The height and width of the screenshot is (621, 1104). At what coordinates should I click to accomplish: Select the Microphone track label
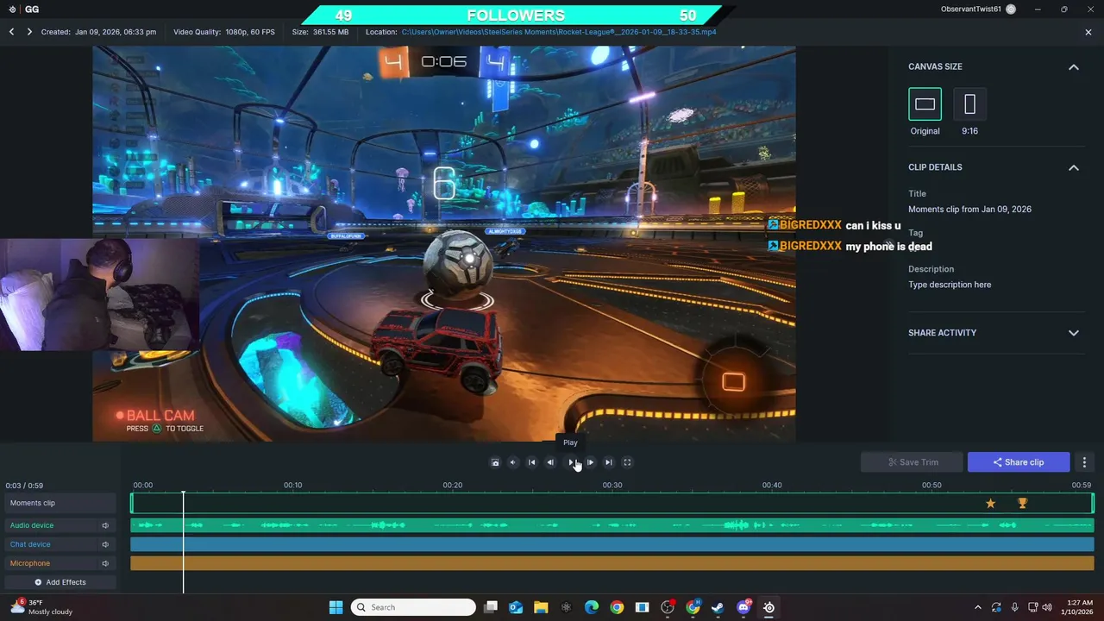tap(30, 563)
